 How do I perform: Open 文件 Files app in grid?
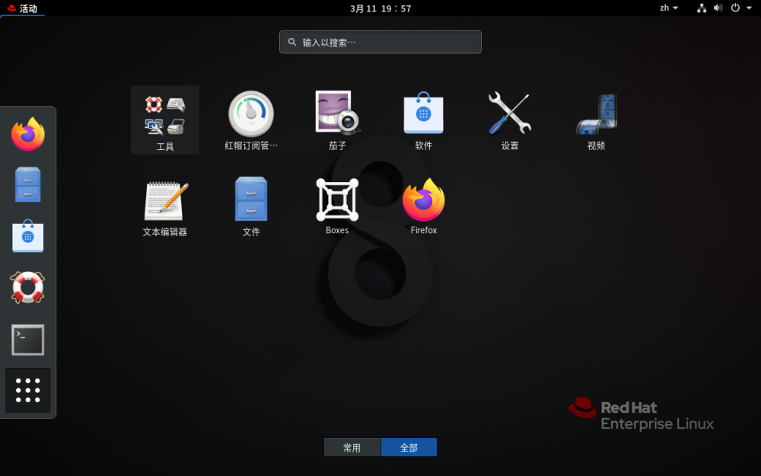pos(251,207)
